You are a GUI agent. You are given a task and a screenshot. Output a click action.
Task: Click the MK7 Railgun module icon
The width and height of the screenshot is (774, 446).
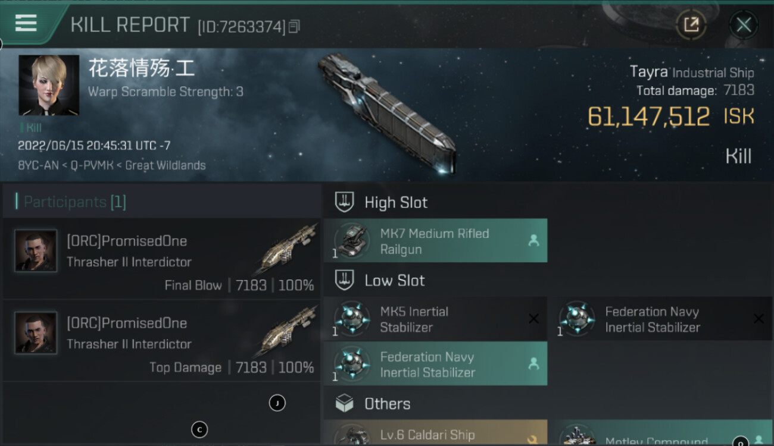point(351,241)
